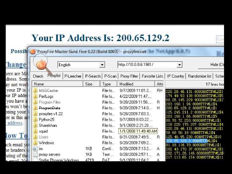Expand the URL combo box arrow
Screen dimensions: 232x174
coord(179,65)
